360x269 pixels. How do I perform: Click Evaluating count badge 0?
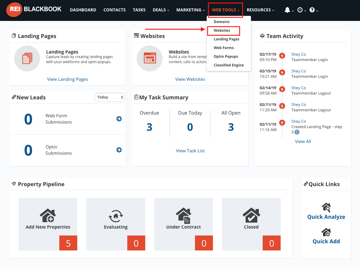[136, 243]
